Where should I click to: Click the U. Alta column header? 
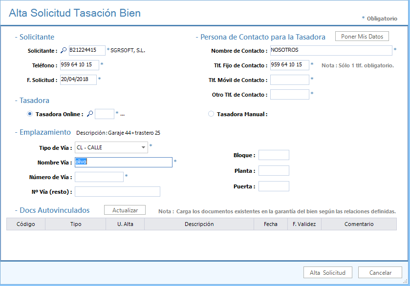pos(125,224)
